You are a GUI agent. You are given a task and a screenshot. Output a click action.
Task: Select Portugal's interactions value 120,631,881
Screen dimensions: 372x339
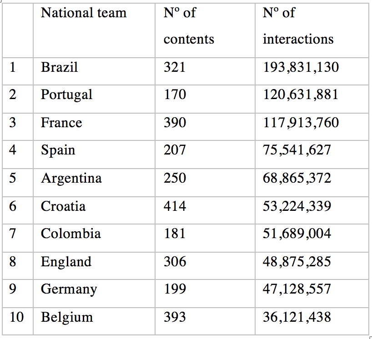[312, 99]
